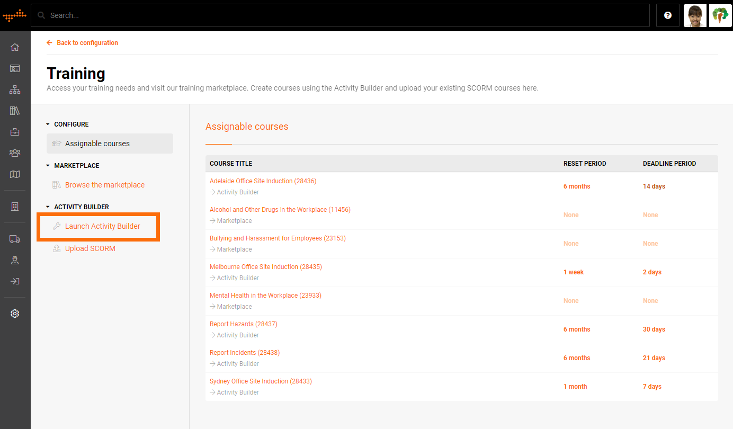The image size is (733, 429).
Task: Open the library books sidebar icon
Action: [15, 111]
